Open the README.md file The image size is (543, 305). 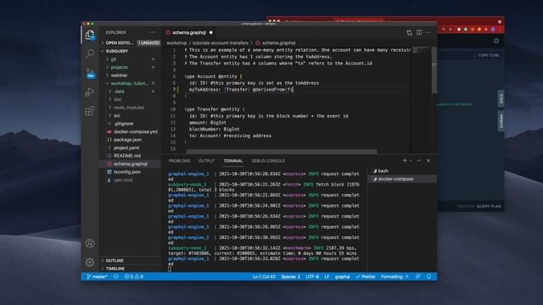pyautogui.click(x=130, y=156)
